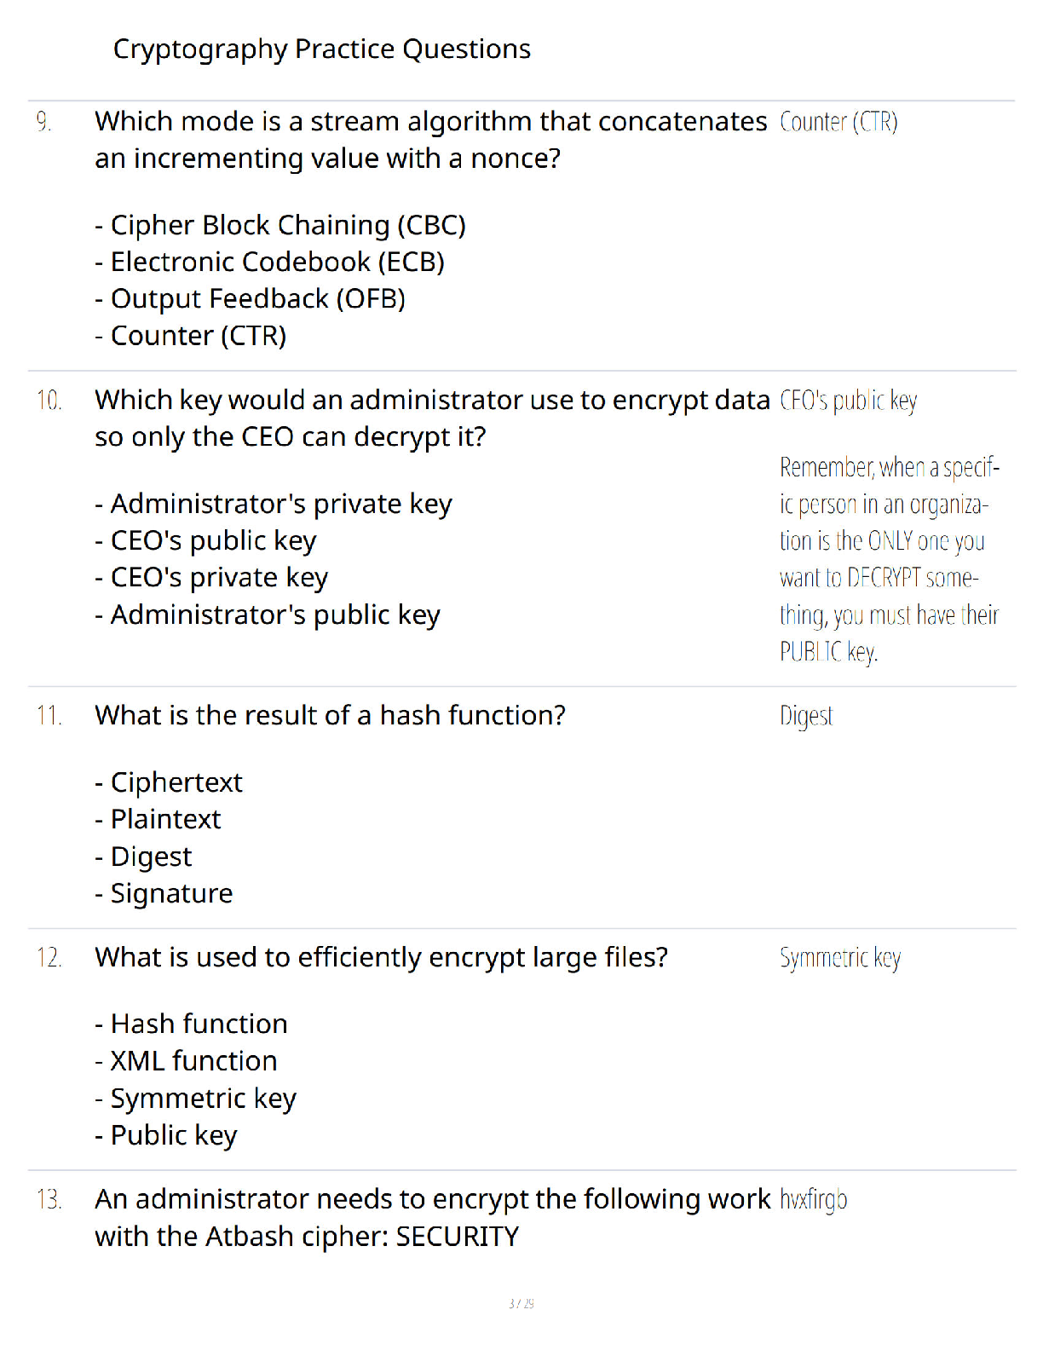Click the Remember note about PUBLIC key
1043x1350 pixels.
click(890, 560)
